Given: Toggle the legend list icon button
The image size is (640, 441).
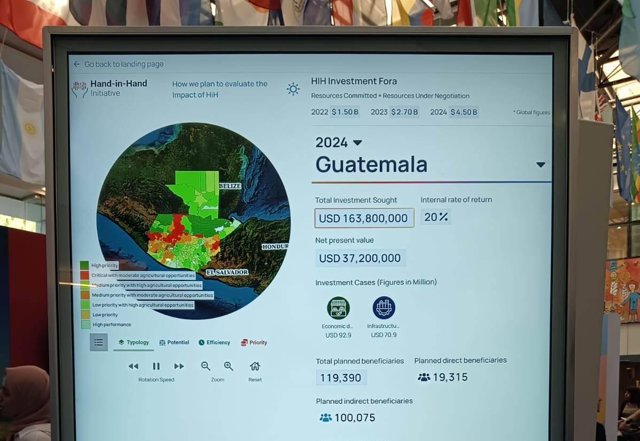Looking at the screenshot, I should (99, 342).
